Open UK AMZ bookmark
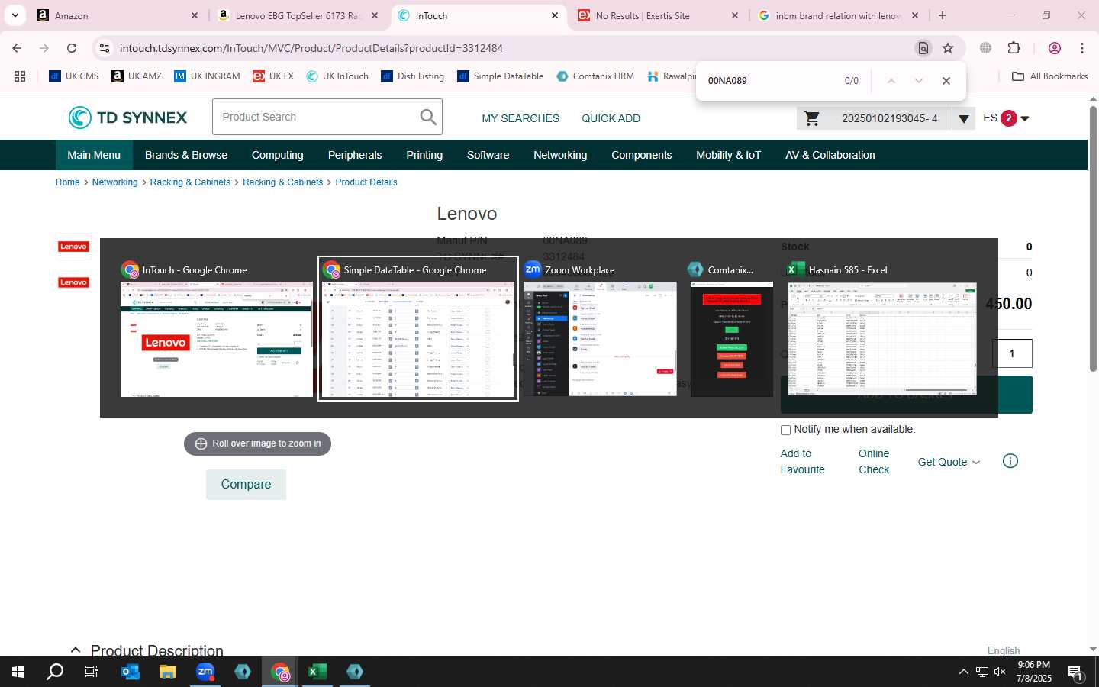The image size is (1099, 687). click(x=137, y=76)
